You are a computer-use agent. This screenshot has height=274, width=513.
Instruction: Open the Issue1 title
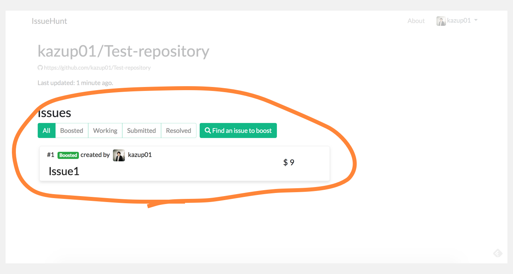click(64, 171)
